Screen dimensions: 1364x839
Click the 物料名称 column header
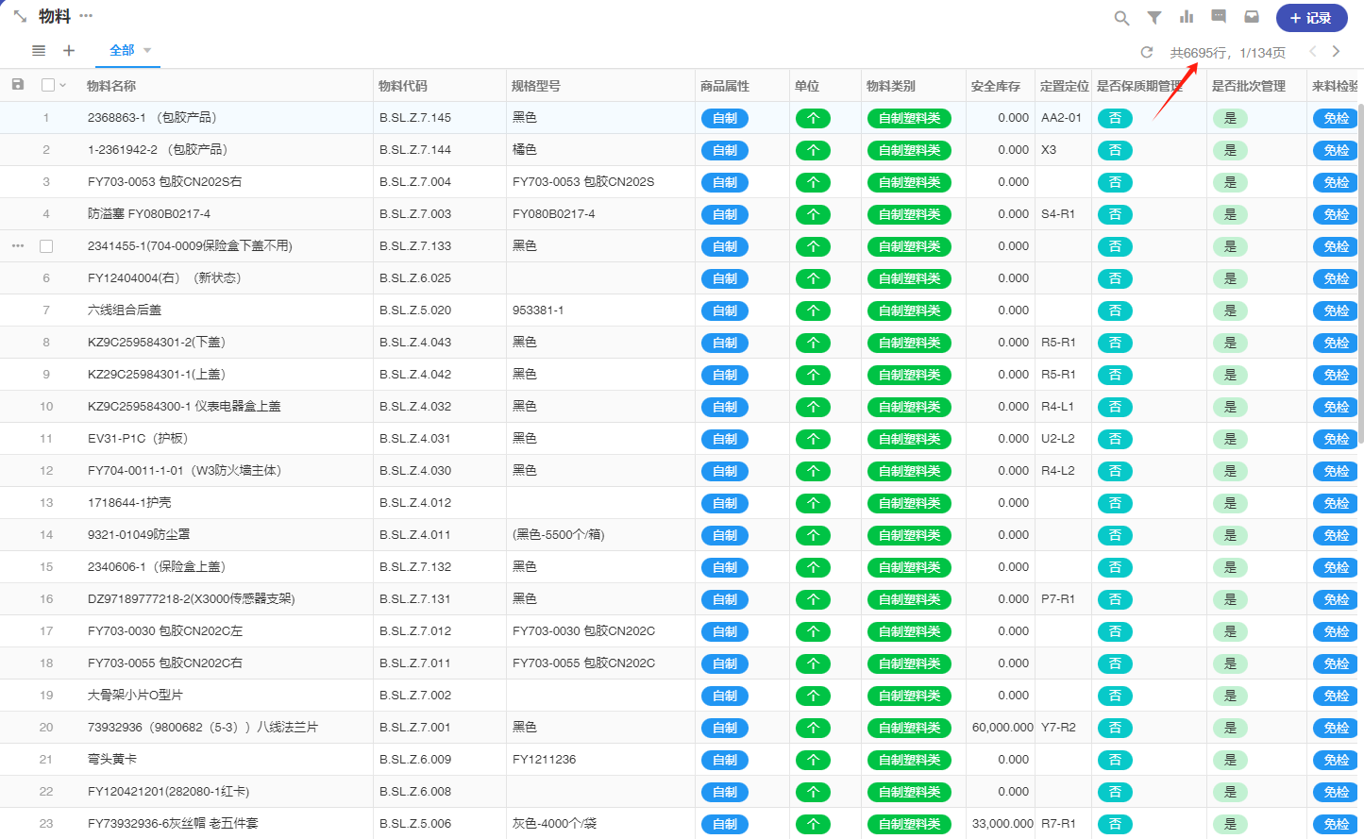[x=111, y=86]
